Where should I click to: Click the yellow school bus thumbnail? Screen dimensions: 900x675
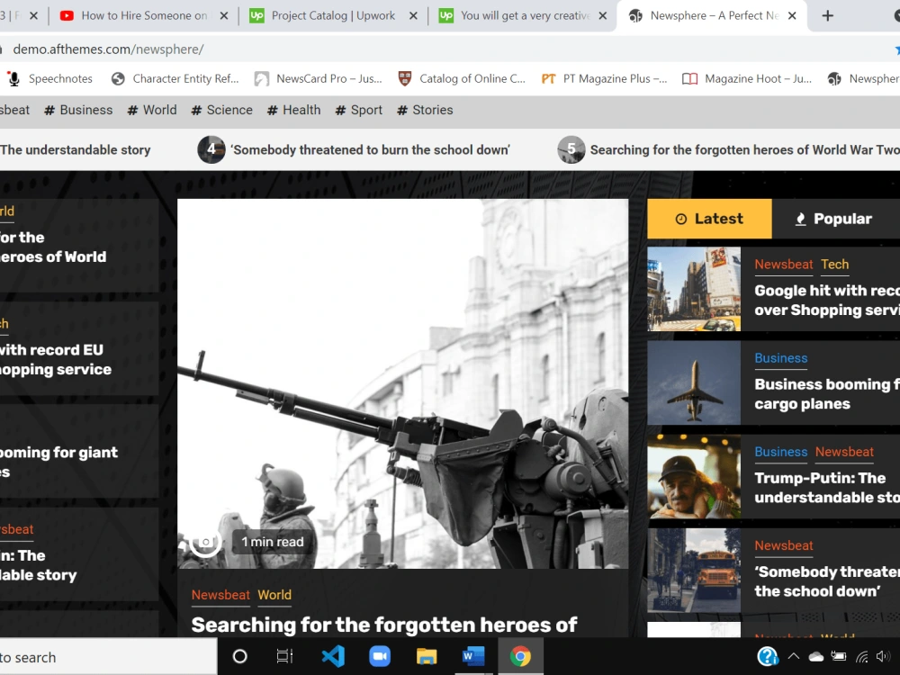694,571
